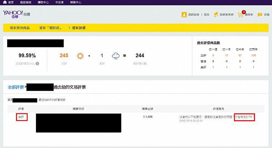Image resolution: width=272 pixels, height=148 pixels.
Task: Click the 近半年 column header
Action: point(240,49)
